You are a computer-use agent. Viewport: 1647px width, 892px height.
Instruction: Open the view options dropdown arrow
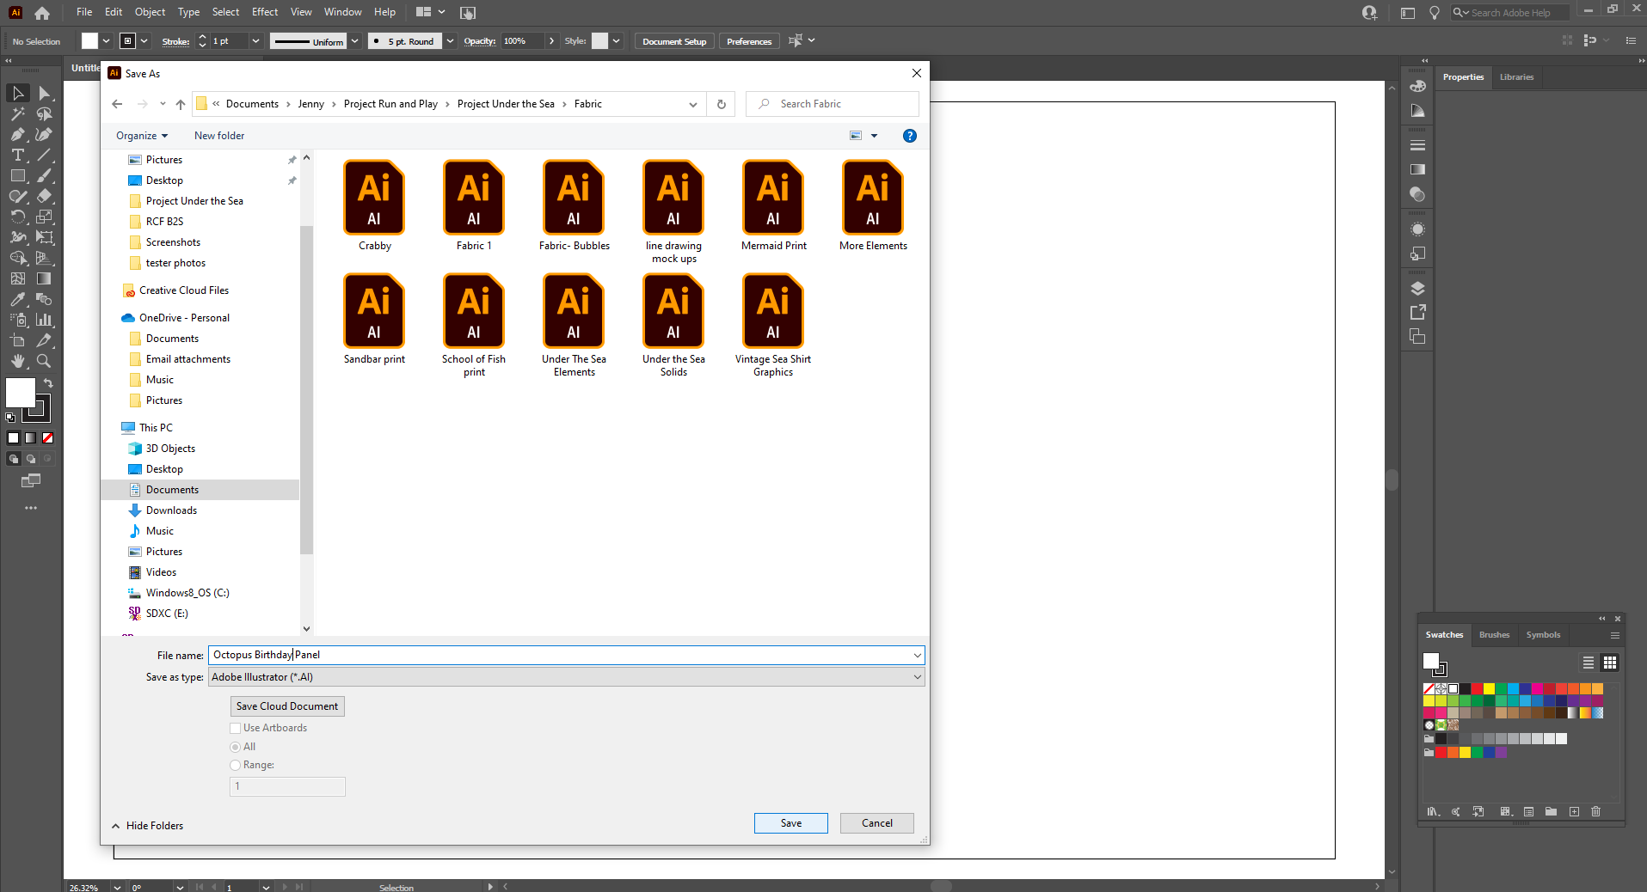[875, 136]
